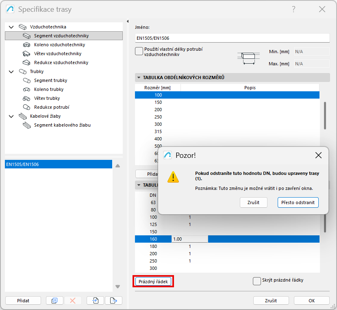The width and height of the screenshot is (337, 310).
Task: Duplicate the selected specification with the copy icon
Action: 54,301
